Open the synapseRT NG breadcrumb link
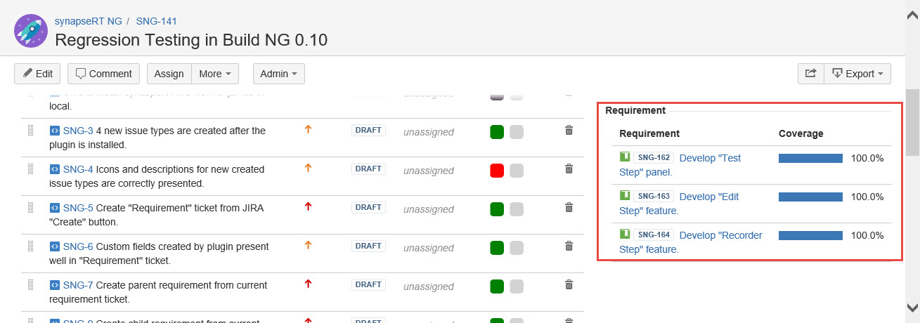The image size is (920, 323). tap(88, 21)
